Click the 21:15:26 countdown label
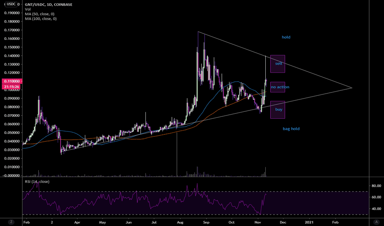The width and height of the screenshot is (384, 226). (11, 87)
